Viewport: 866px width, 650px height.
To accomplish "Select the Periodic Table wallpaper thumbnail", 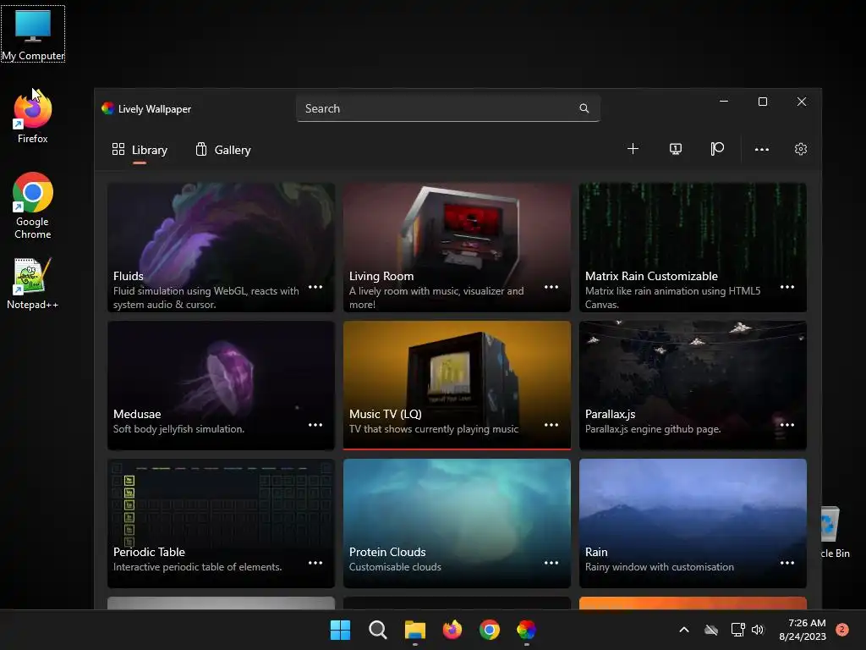I will pyautogui.click(x=221, y=523).
